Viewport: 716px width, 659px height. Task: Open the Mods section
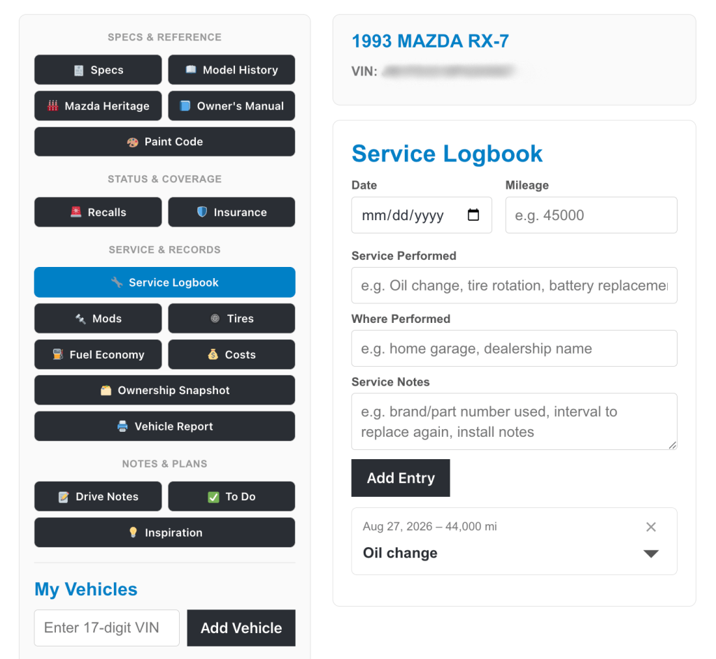(x=98, y=319)
